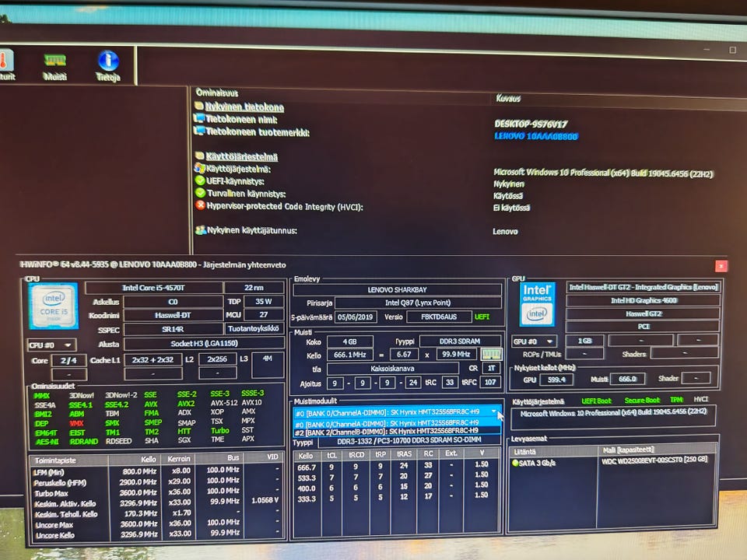Click the 05/06/2019 BIOS date field
This screenshot has width=747, height=560.
click(356, 317)
